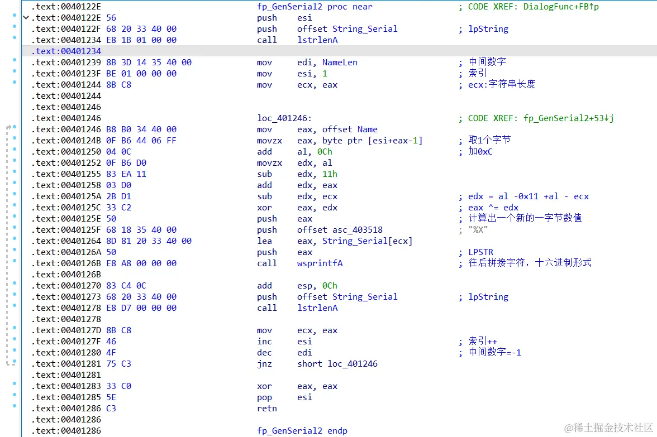Click comment '加0xC'
The height and width of the screenshot is (437, 657).
click(x=480, y=152)
